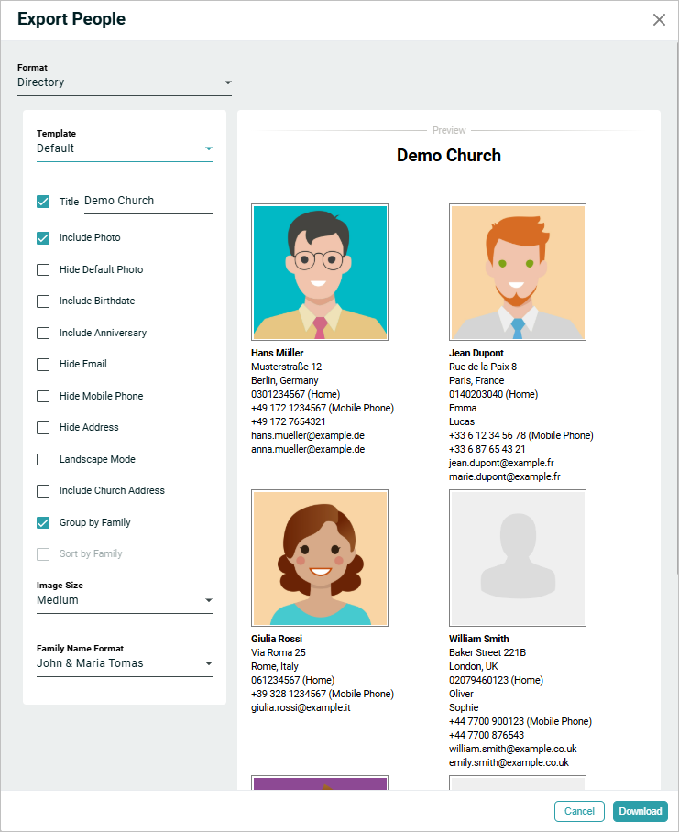679x832 pixels.
Task: Check the Hide Email option
Action: pos(43,365)
